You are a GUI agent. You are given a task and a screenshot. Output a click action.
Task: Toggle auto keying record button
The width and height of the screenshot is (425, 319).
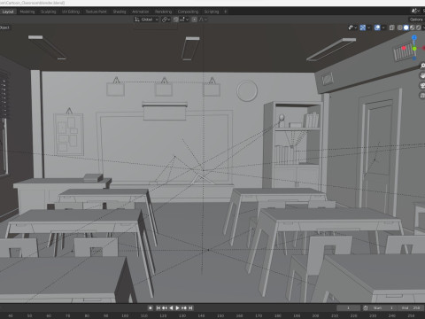tap(151, 307)
